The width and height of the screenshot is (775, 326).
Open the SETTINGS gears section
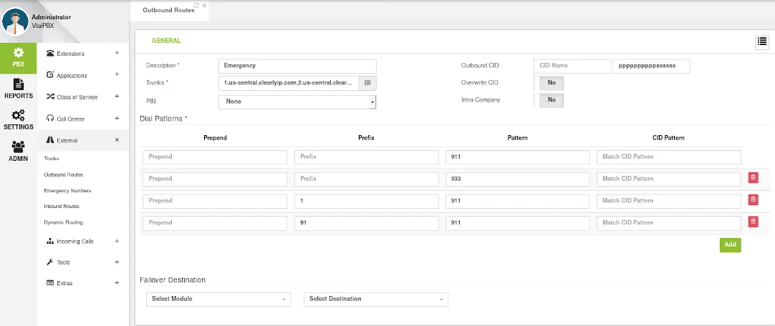point(19,120)
